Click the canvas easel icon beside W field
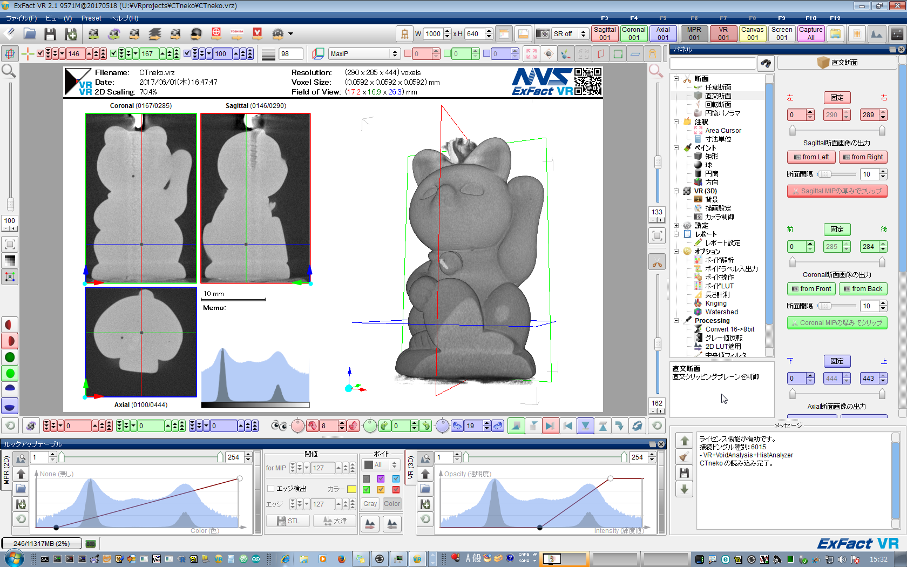Screen dimensions: 907x567 click(404, 34)
